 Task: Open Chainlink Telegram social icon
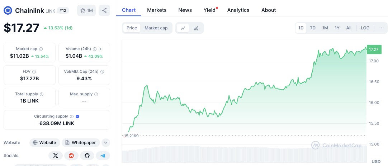click(x=103, y=156)
